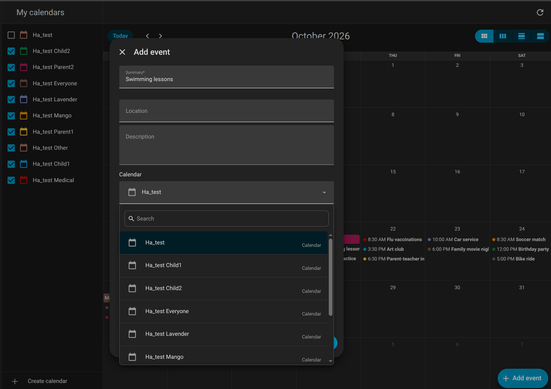Click the scroll down arrow in dropdown list
This screenshot has width=551, height=389.
pos(331,361)
